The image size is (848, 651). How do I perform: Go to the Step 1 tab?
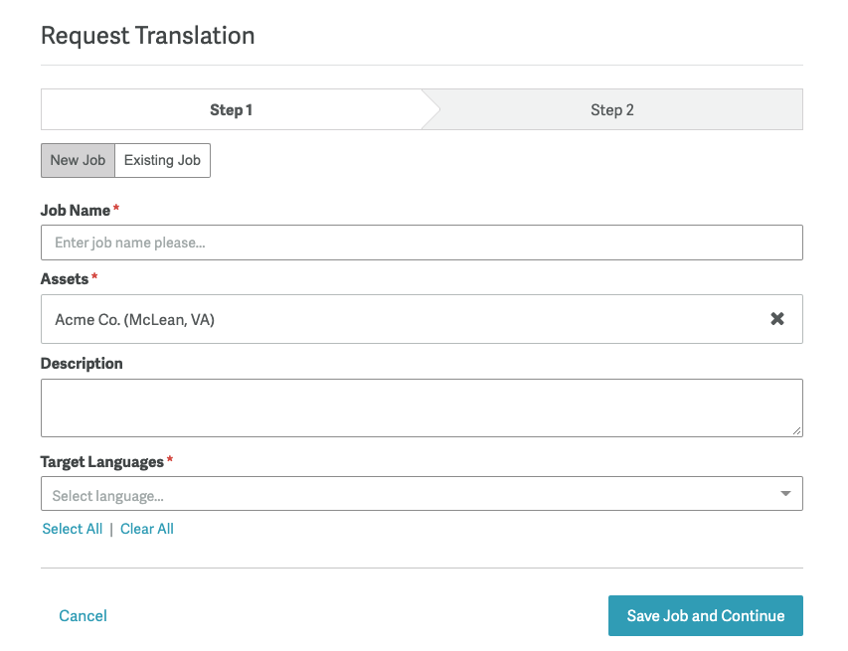click(231, 110)
